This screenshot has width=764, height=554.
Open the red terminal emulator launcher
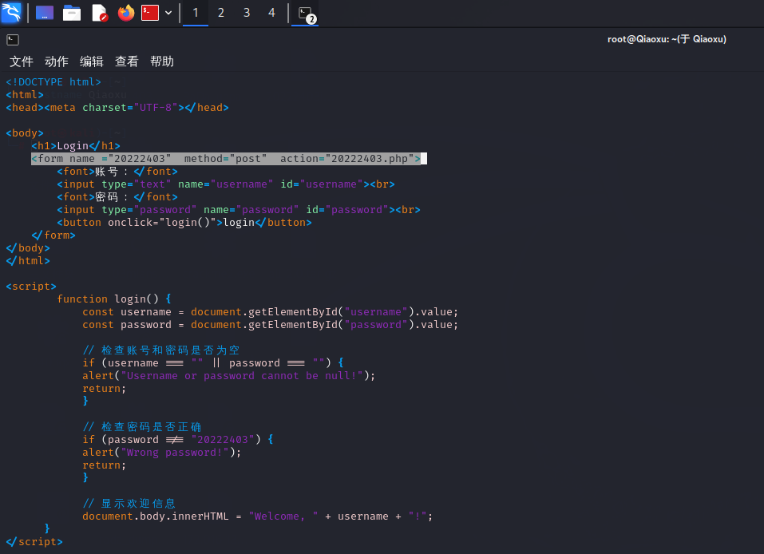150,13
